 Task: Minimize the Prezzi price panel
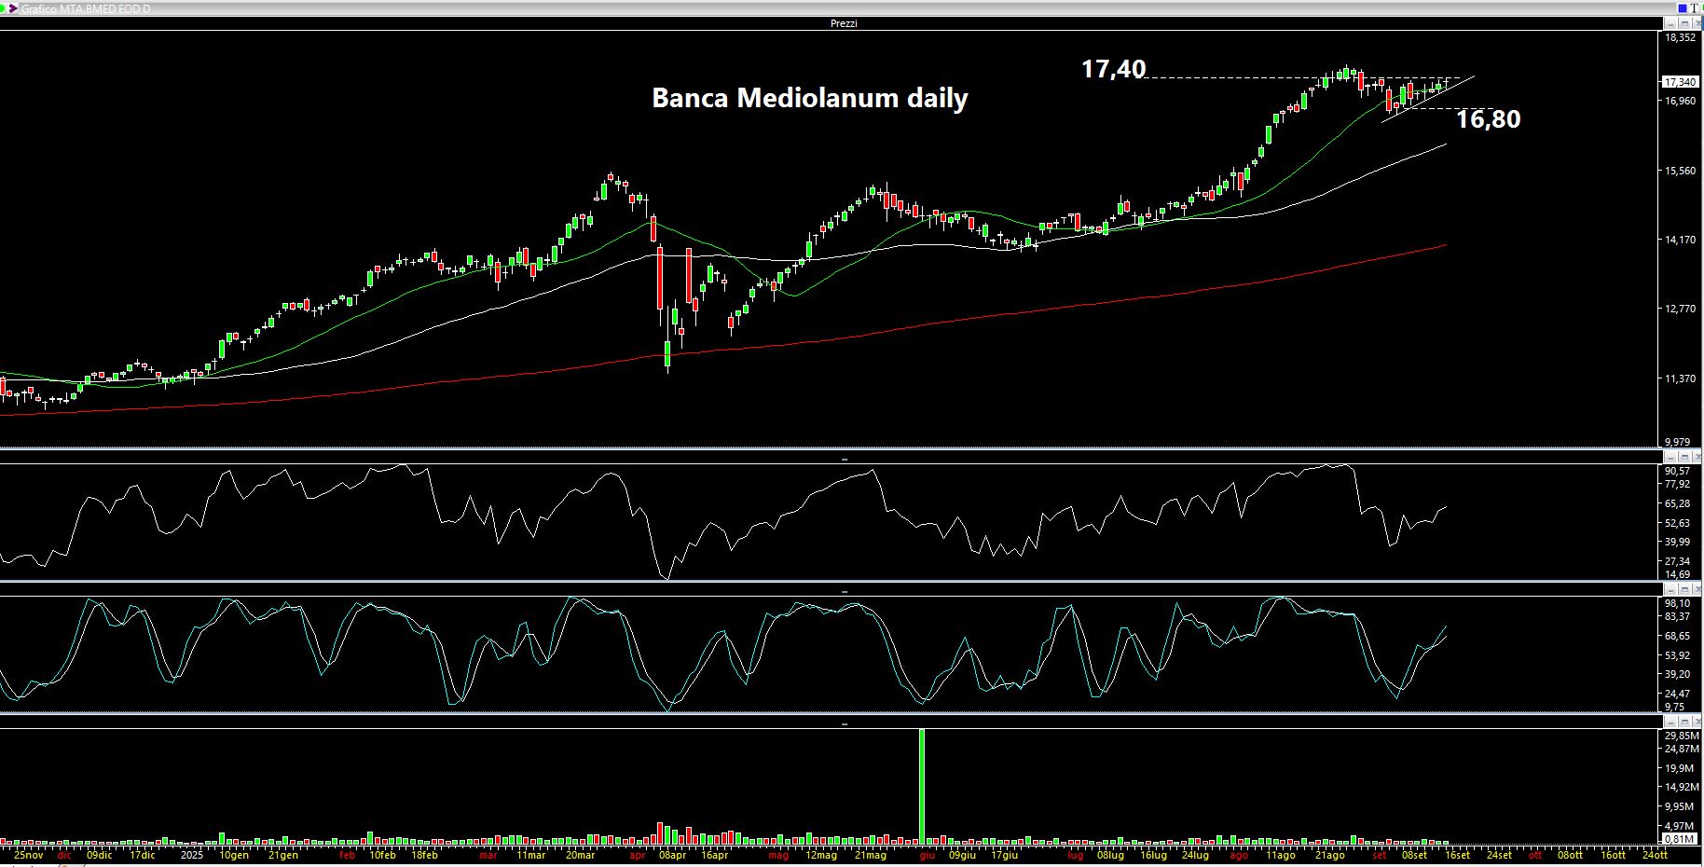(x=1670, y=23)
